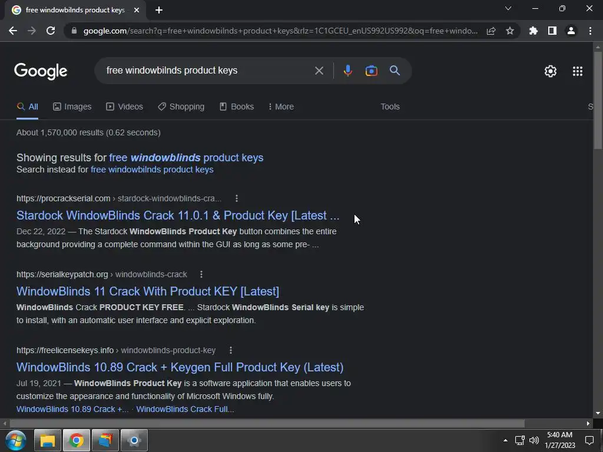Viewport: 603px width, 452px height.
Task: Click the magnifier search button
Action: [395, 71]
